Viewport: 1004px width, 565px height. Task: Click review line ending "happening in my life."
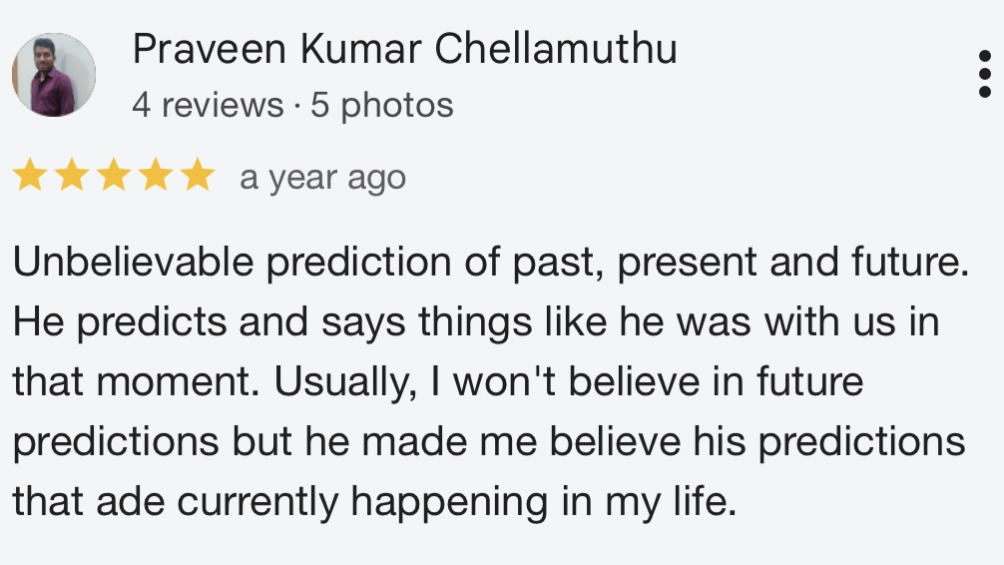pos(375,501)
